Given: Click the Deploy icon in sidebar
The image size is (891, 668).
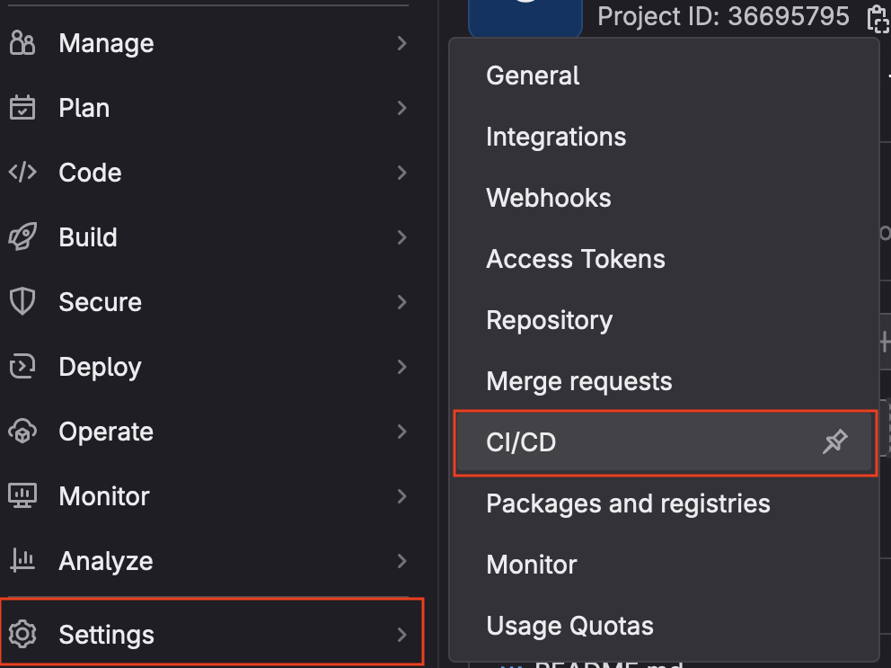Looking at the screenshot, I should (x=22, y=367).
